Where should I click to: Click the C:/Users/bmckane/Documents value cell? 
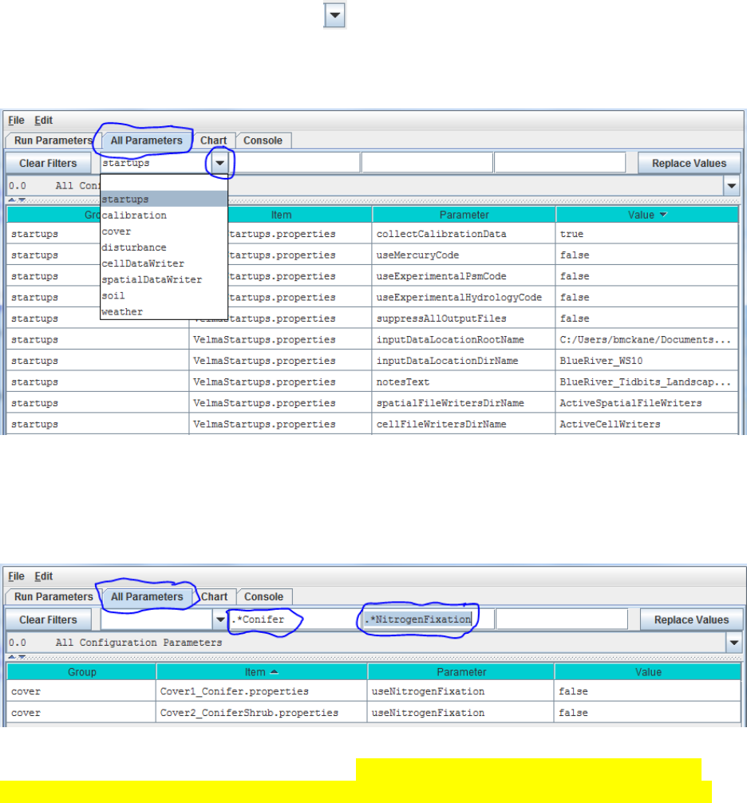tap(646, 339)
